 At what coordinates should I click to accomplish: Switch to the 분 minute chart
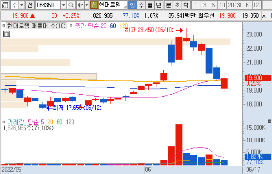[168, 5]
